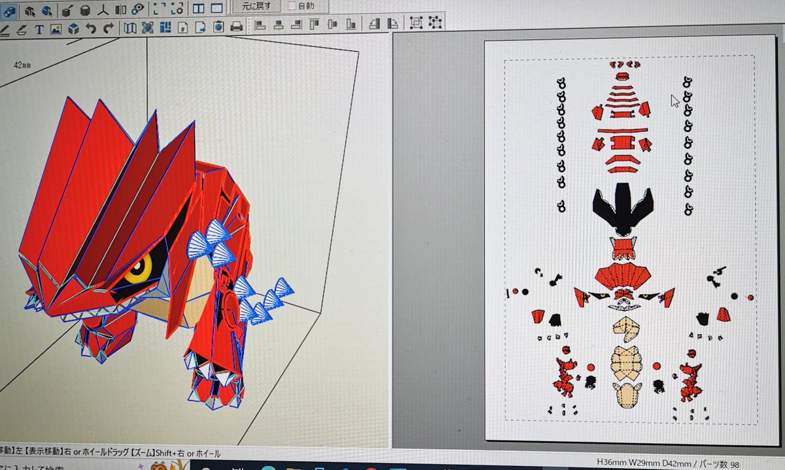The height and width of the screenshot is (470, 785).
Task: Select the dashed rectangle selection tool
Action: [x=160, y=9]
